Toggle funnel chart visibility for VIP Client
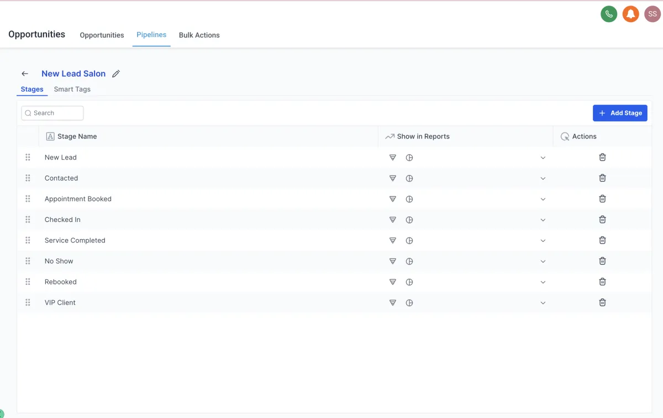 click(393, 303)
